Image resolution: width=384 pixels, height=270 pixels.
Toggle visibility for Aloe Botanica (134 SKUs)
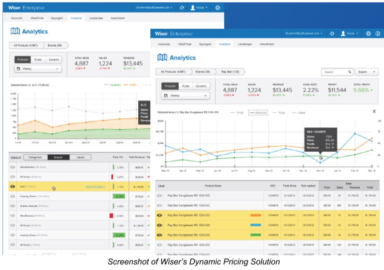[12, 167]
